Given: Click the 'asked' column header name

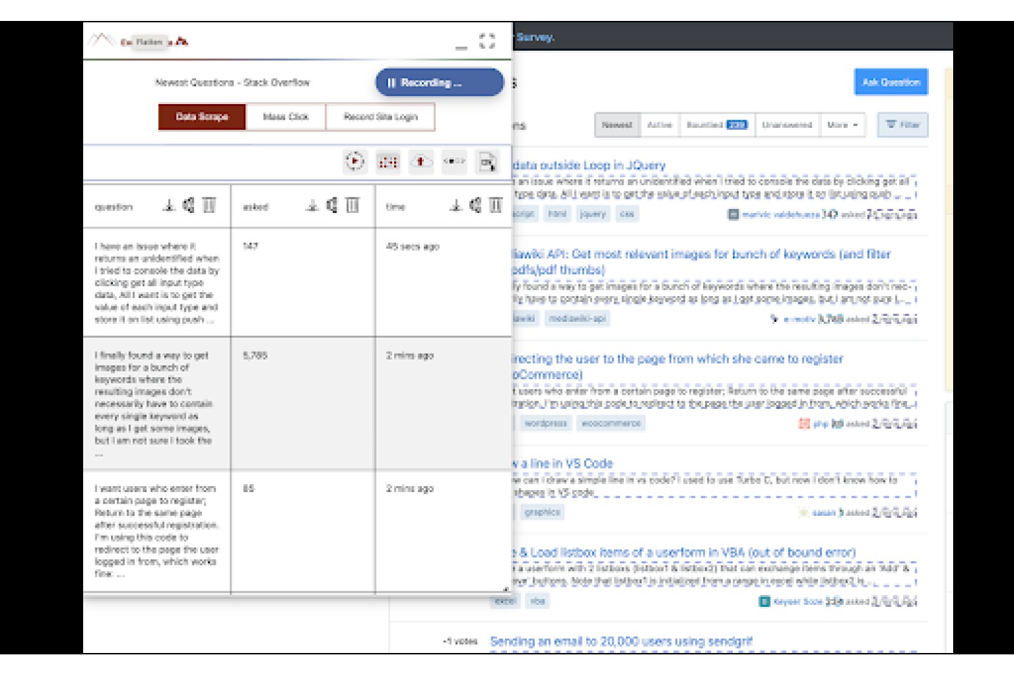Looking at the screenshot, I should pyautogui.click(x=256, y=207).
